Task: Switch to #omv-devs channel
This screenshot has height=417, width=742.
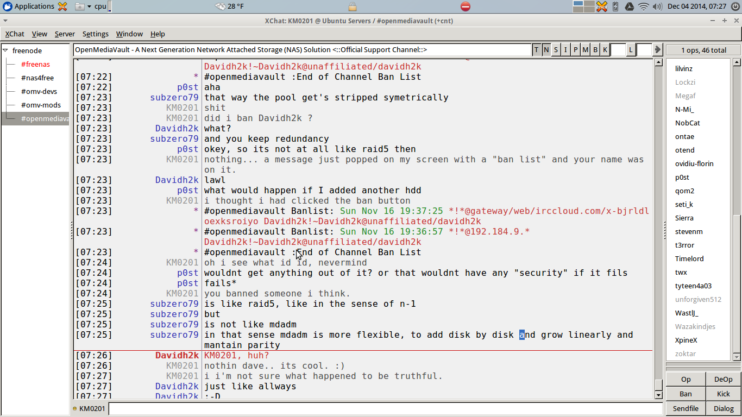Action: tap(39, 91)
